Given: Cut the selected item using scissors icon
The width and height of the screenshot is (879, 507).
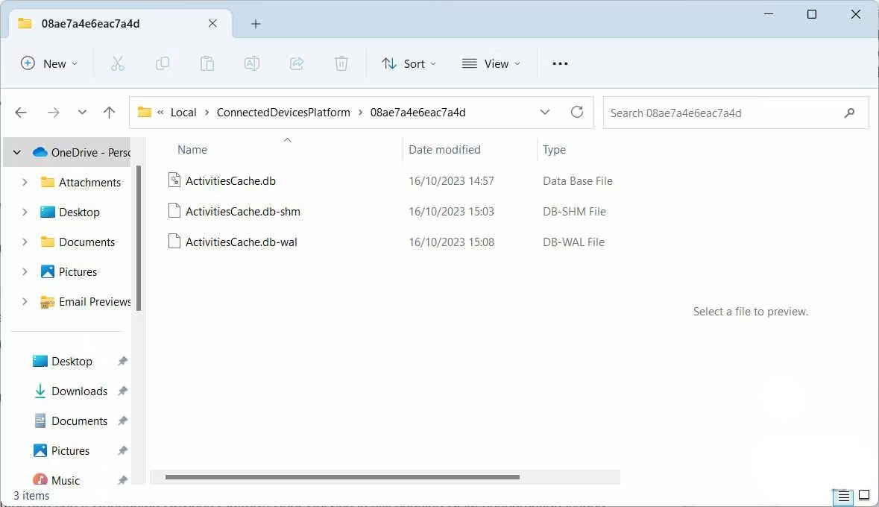Looking at the screenshot, I should (x=118, y=63).
